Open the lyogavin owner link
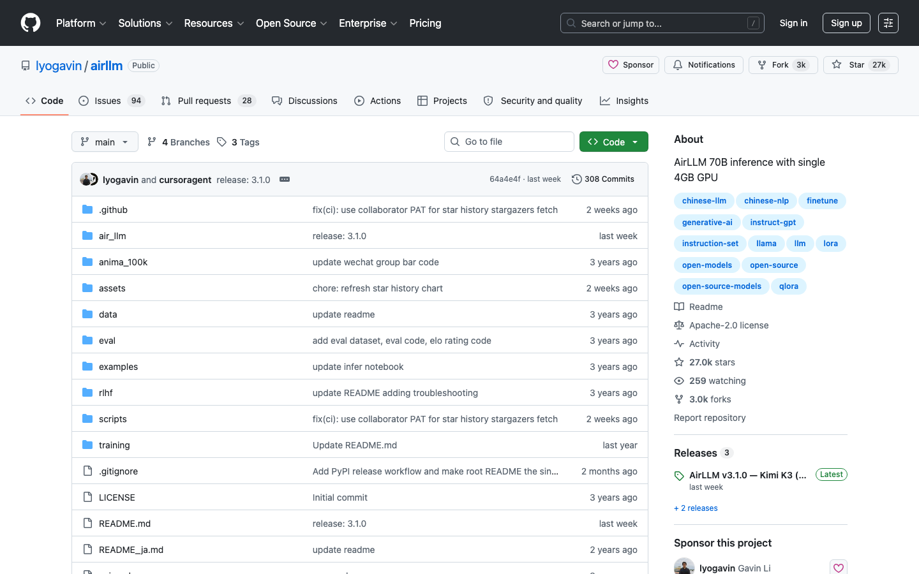This screenshot has width=919, height=574. point(59,66)
